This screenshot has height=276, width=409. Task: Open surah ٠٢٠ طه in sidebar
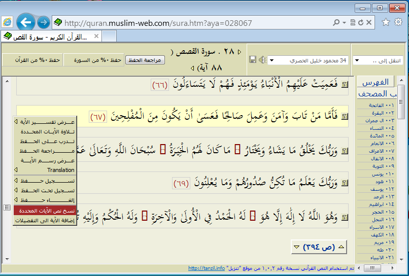point(385,250)
